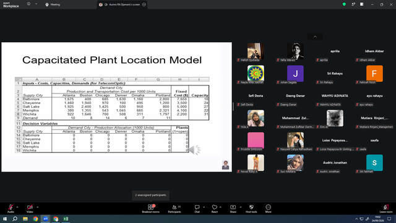Open the video options arrow
Image resolution: width=396 pixels, height=223 pixels.
coord(37,207)
